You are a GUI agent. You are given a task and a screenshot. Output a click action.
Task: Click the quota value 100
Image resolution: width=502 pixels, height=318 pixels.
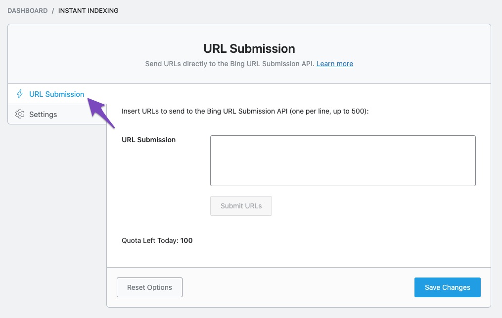pyautogui.click(x=186, y=241)
